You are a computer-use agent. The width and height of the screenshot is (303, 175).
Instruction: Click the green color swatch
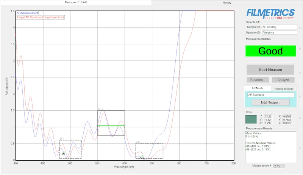point(251,119)
